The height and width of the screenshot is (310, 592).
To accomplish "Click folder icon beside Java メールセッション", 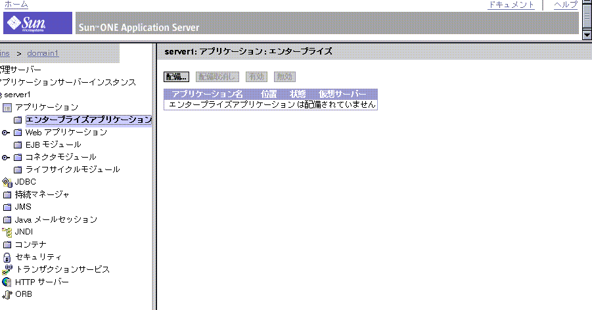I will [7, 220].
